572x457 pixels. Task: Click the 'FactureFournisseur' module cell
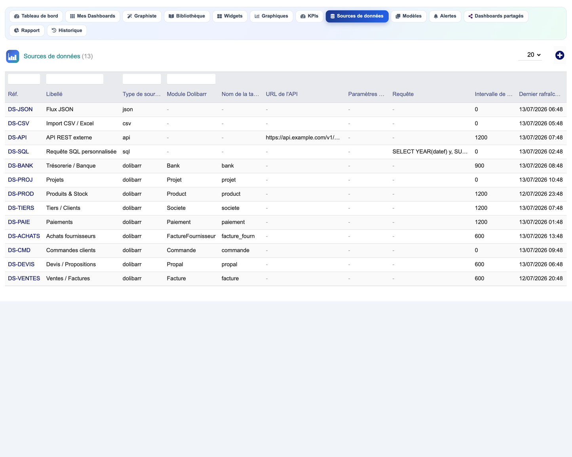(191, 236)
